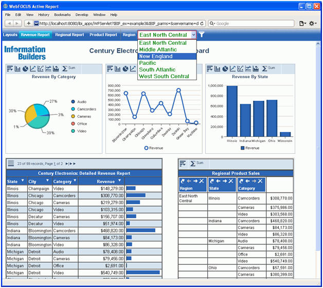Remove the Category column using X icon
This screenshot has width=323, height=288.
260,181
